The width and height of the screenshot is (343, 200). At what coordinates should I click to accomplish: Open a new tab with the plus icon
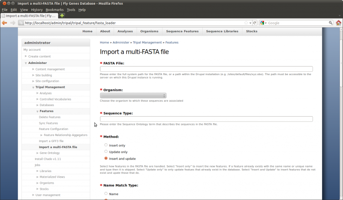62,15
